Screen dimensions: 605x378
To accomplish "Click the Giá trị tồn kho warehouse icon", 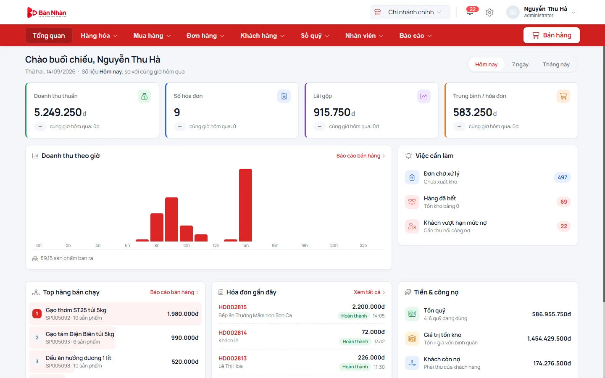I will [x=412, y=339].
